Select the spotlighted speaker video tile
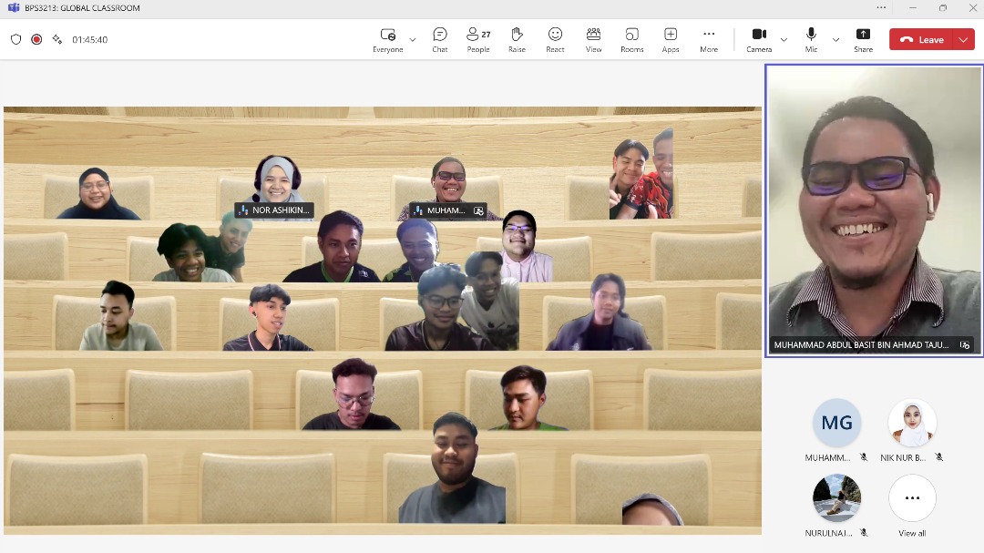Viewport: 984px width, 553px height. point(874,211)
